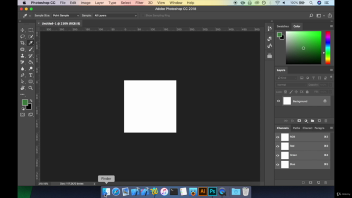Toggle Green channel visibility
The width and height of the screenshot is (352, 198).
coord(278,155)
